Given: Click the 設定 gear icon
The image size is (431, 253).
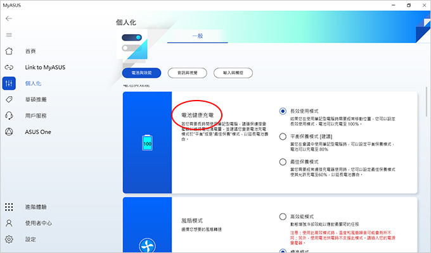Looking at the screenshot, I should pyautogui.click(x=9, y=239).
